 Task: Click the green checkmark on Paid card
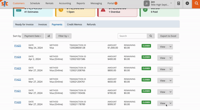click(145, 10)
